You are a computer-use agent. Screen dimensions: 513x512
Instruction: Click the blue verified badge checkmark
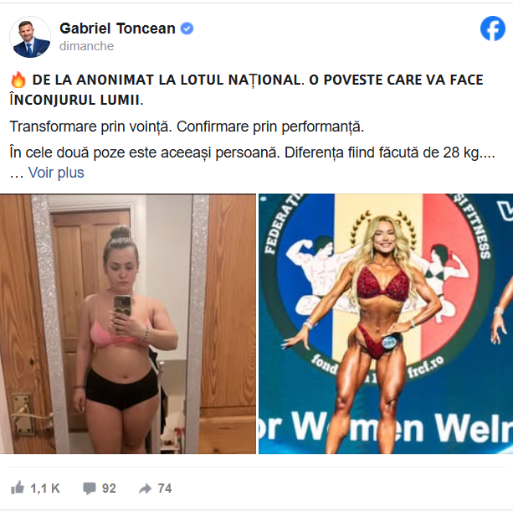pyautogui.click(x=187, y=28)
